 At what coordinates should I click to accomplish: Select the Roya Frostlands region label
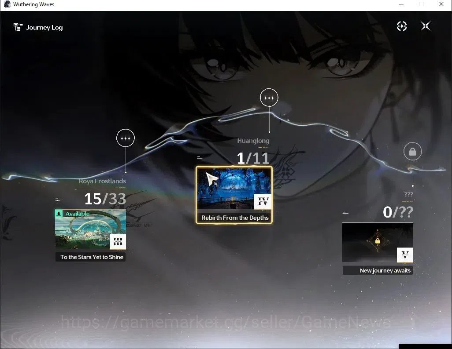click(x=102, y=181)
